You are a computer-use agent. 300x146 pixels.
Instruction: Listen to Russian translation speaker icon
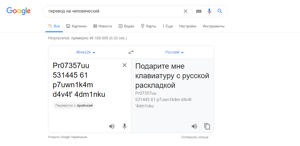pyautogui.click(x=194, y=126)
